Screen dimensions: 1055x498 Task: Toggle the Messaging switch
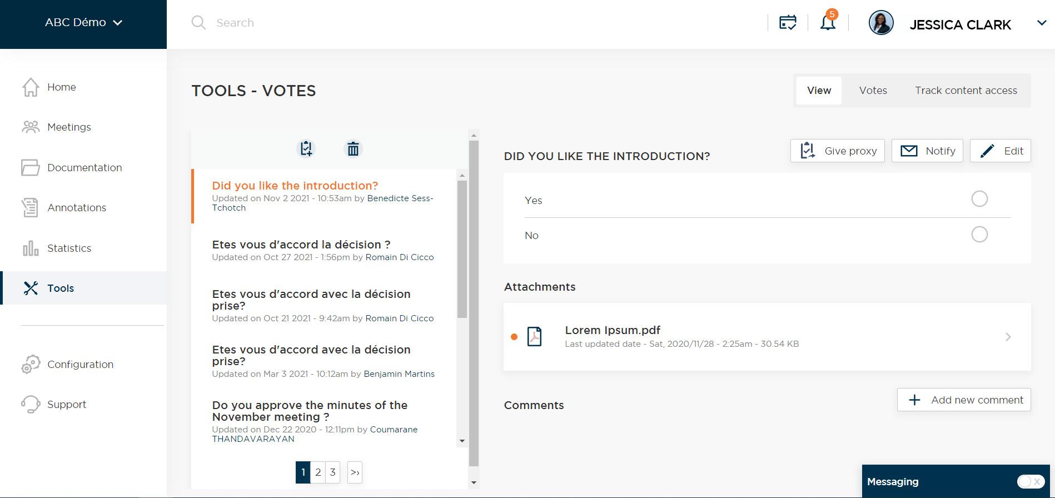coord(1031,481)
